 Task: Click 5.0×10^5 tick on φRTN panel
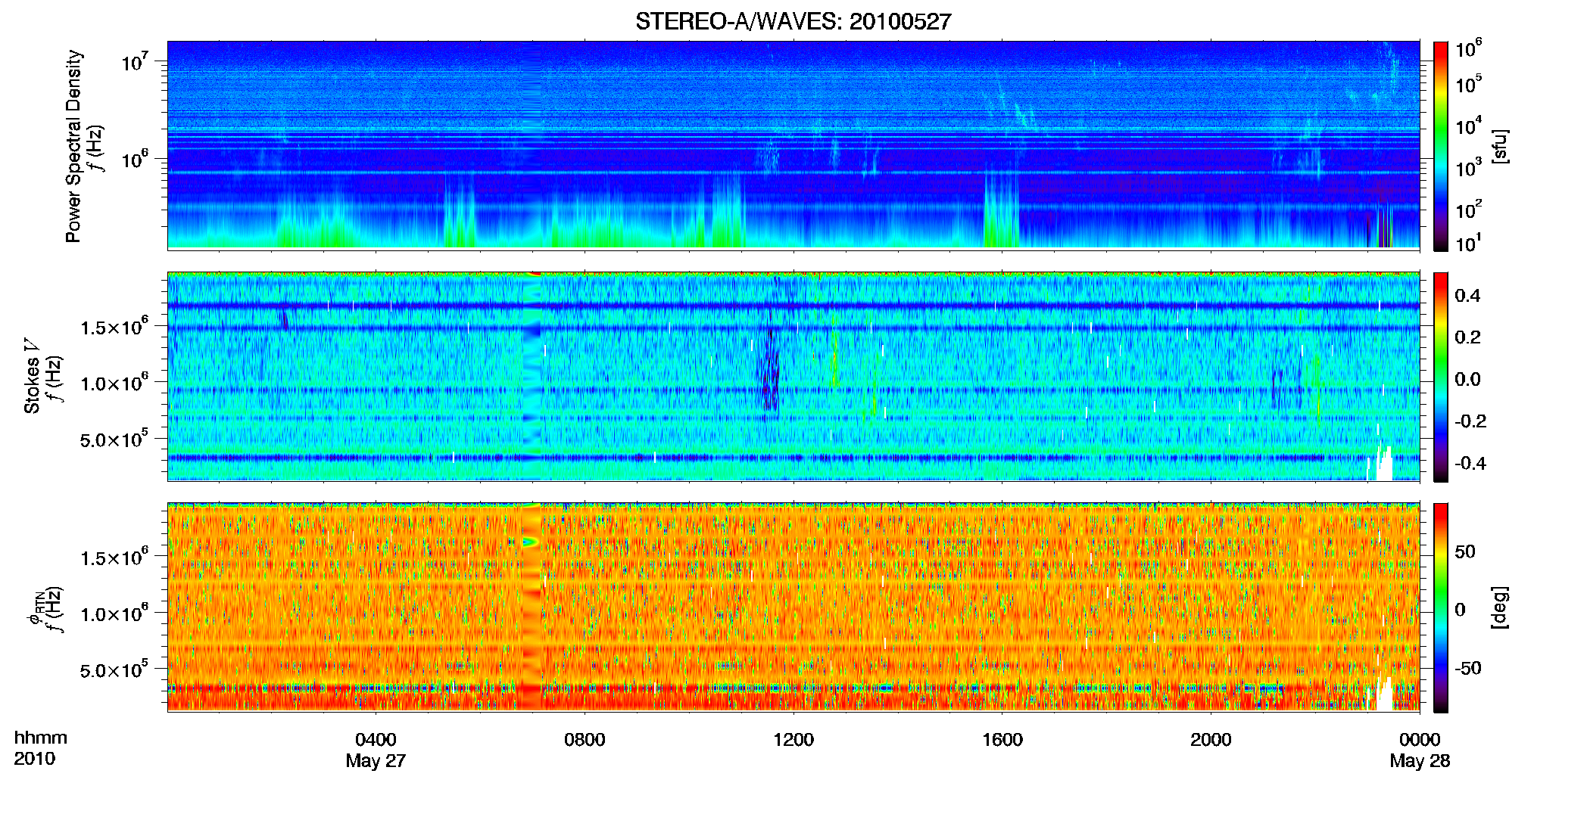(114, 669)
